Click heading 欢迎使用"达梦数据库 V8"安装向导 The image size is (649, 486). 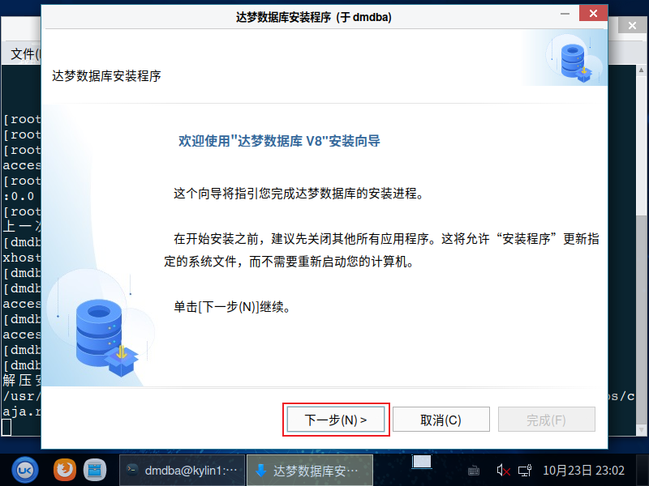(x=279, y=141)
